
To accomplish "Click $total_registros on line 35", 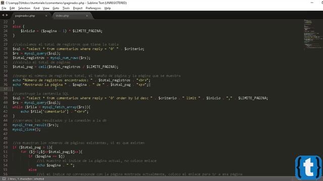I will point(115,80).
